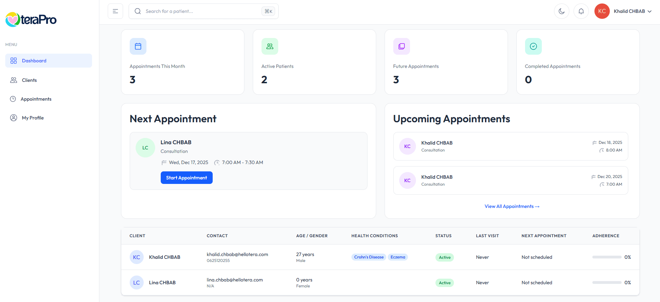Start the appointment with Lina CHBAB
The image size is (660, 302).
click(x=187, y=178)
